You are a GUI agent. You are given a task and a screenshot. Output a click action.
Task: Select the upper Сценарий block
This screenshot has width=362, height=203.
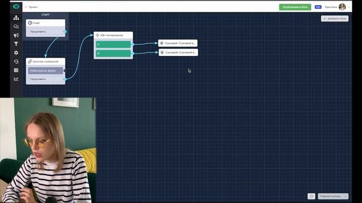tap(178, 43)
